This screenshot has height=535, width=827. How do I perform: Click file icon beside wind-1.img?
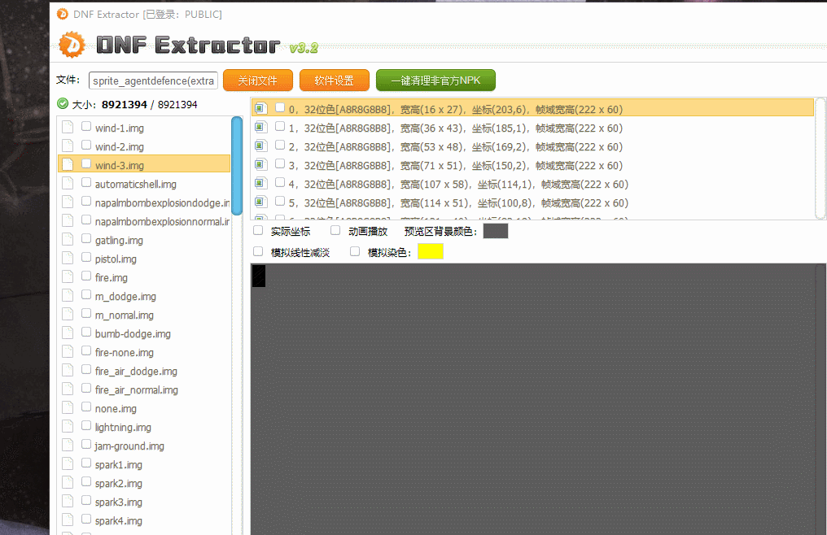[x=68, y=128]
